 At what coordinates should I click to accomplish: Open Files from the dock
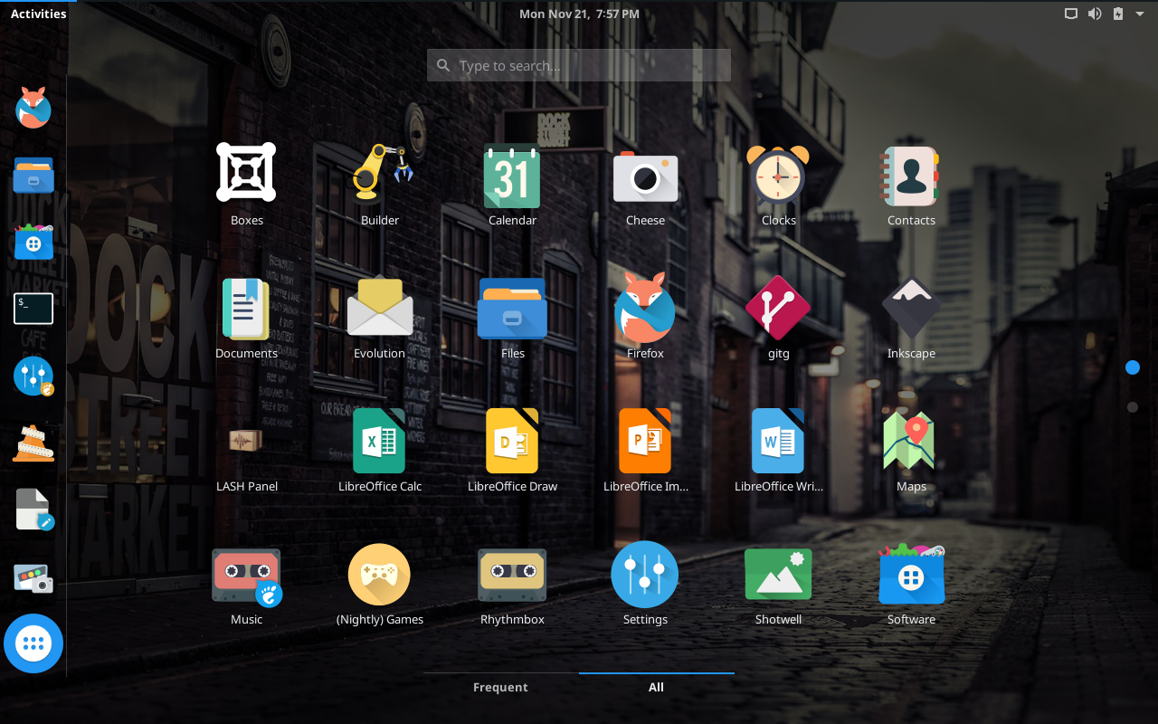(33, 176)
